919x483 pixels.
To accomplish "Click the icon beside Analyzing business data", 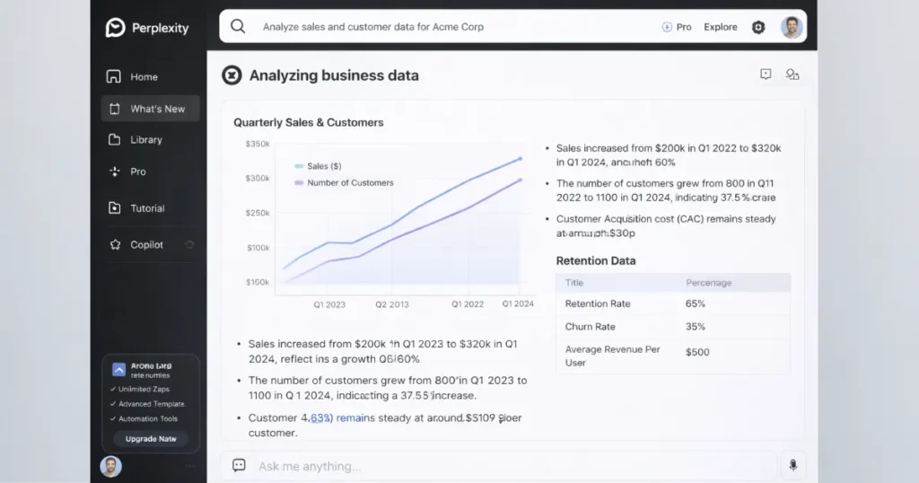I will click(232, 75).
